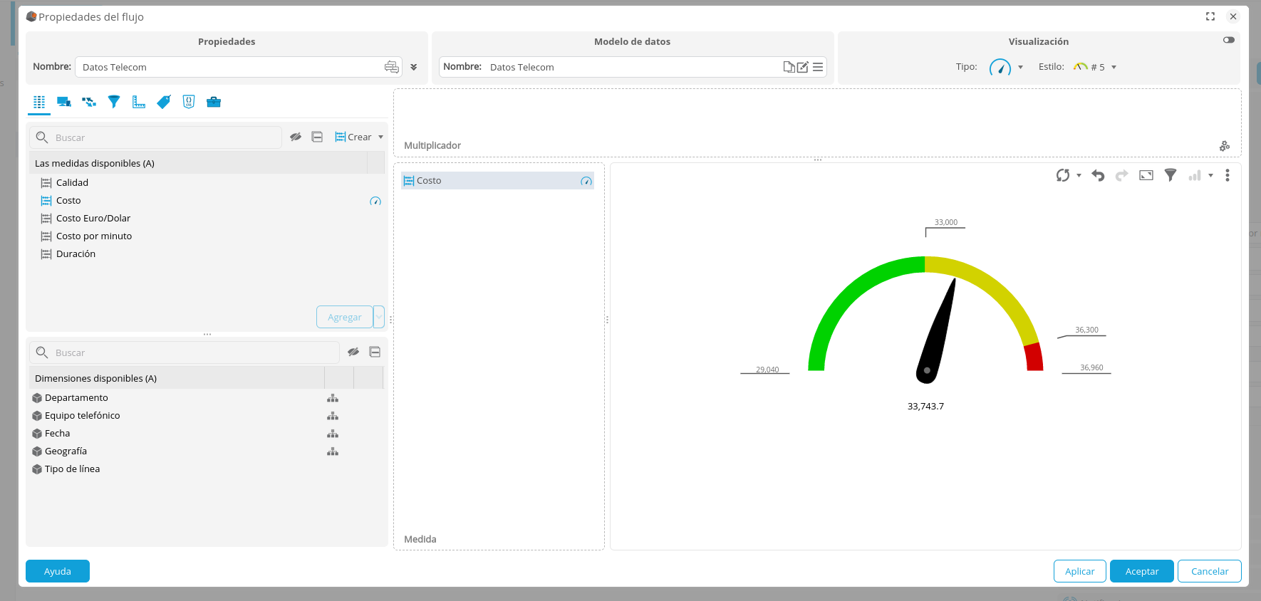1261x601 pixels.
Task: Open the toolbox tab icon
Action: pyautogui.click(x=214, y=102)
